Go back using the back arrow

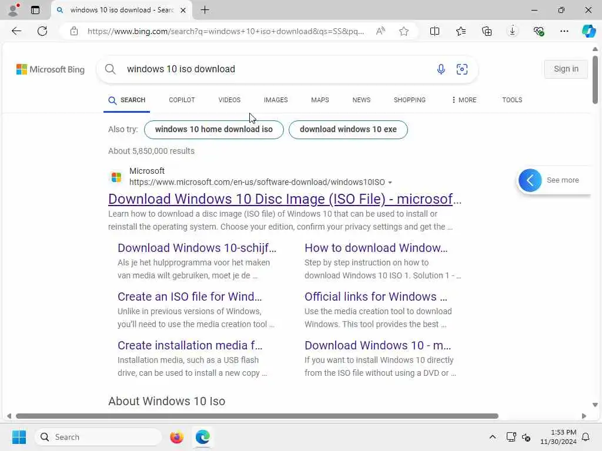16,31
